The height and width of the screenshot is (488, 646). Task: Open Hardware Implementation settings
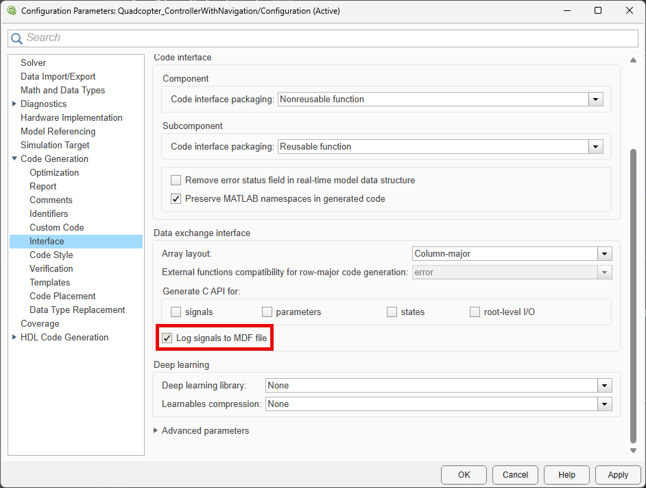coord(71,117)
